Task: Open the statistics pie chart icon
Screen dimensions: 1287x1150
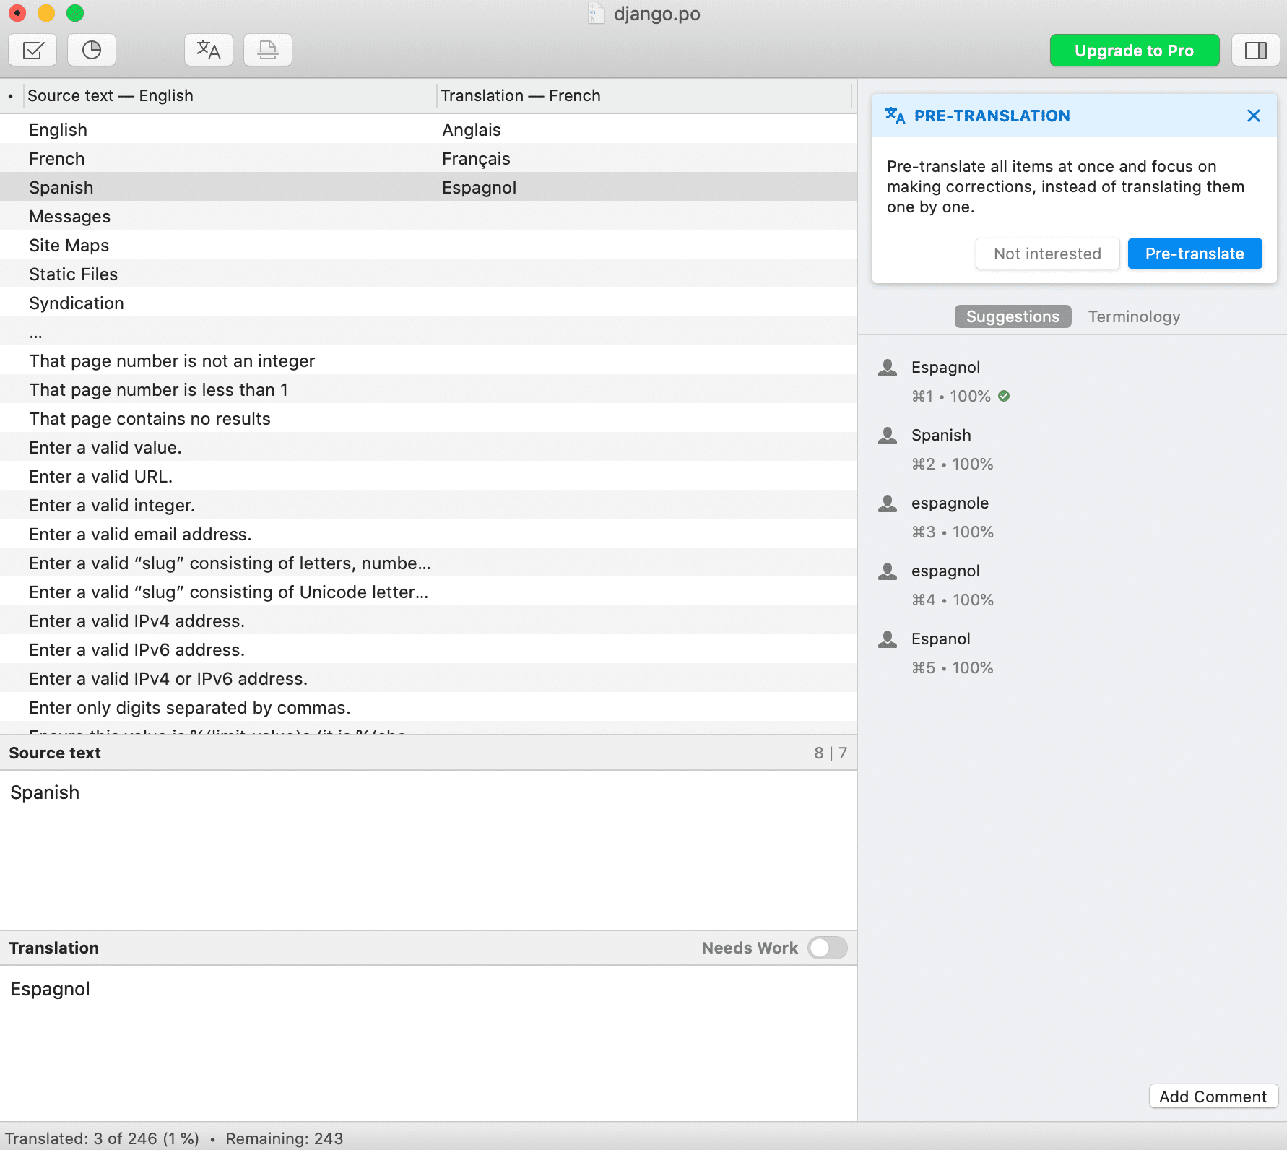Action: click(92, 50)
